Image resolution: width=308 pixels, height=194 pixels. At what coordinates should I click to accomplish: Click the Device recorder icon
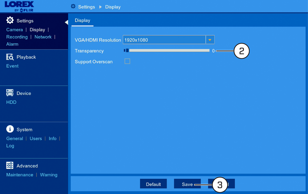10,93
